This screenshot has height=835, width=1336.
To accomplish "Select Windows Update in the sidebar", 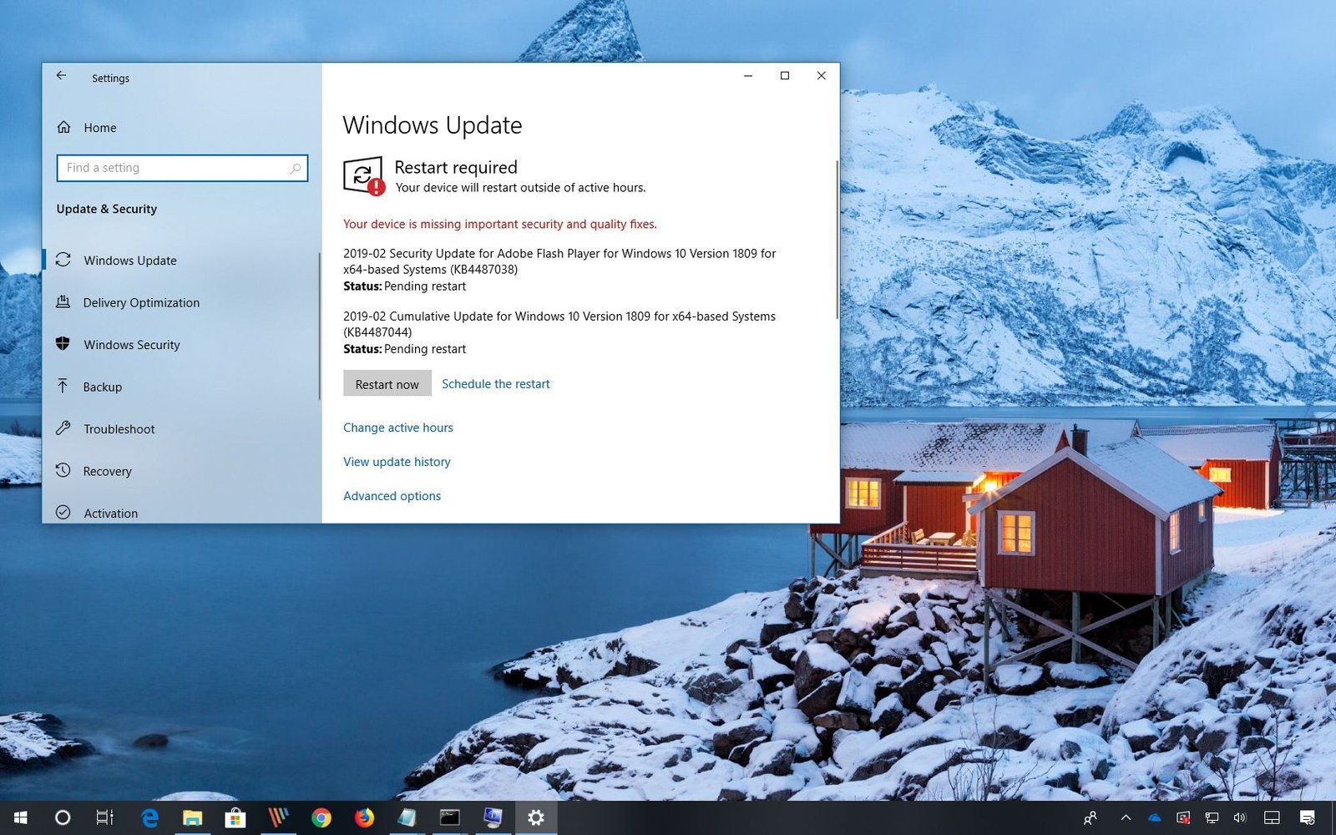I will (129, 260).
